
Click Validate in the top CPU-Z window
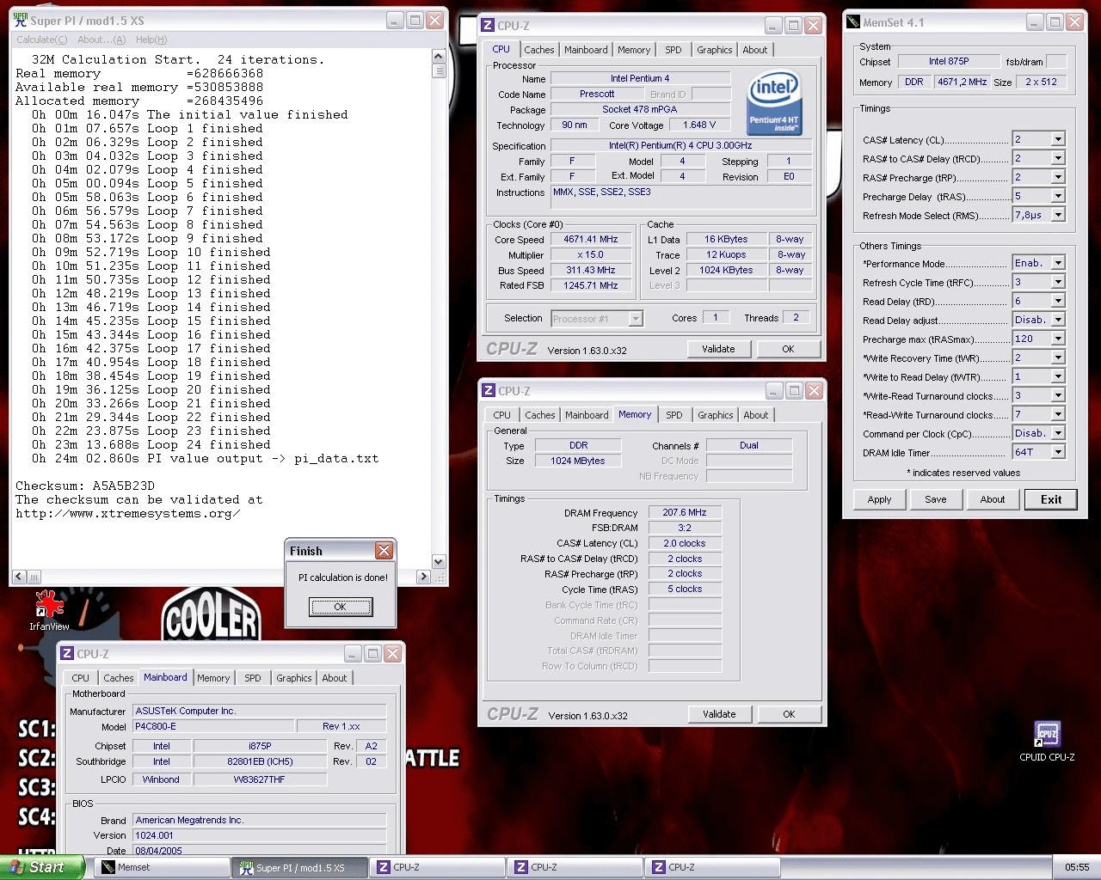pyautogui.click(x=718, y=349)
